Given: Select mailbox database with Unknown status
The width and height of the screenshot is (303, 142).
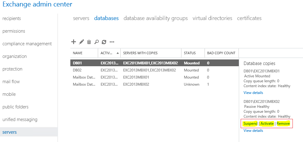Looking at the screenshot, I should point(154,84).
